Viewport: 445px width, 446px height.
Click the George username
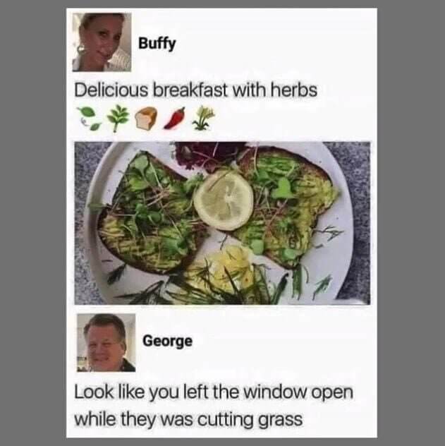(x=167, y=342)
